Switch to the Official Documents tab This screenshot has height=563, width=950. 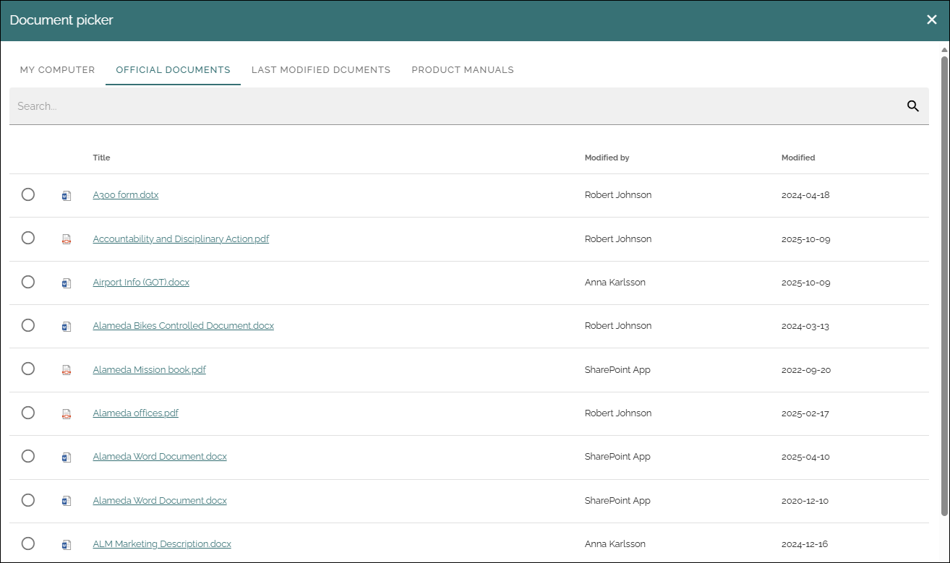pyautogui.click(x=173, y=70)
